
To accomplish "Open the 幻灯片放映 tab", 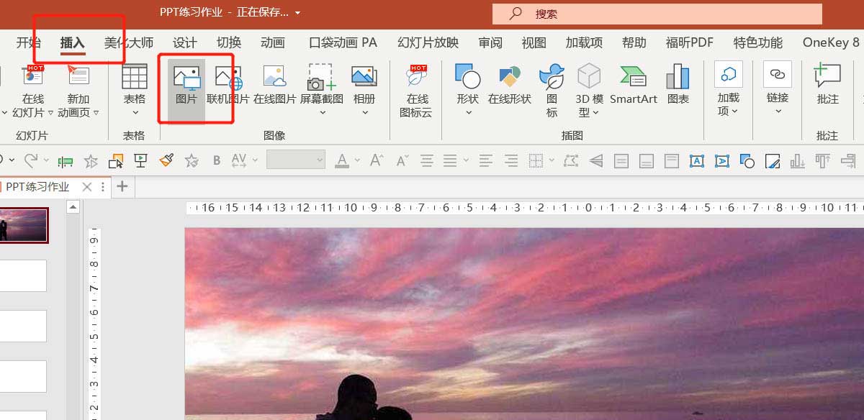I will point(428,42).
